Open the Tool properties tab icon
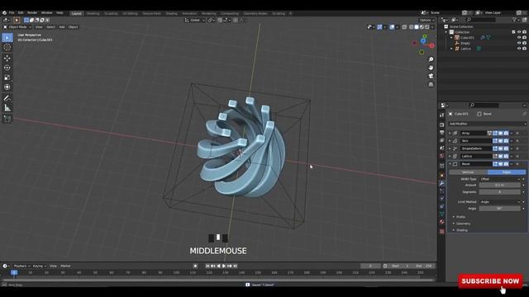529x297 pixels. coord(442,115)
